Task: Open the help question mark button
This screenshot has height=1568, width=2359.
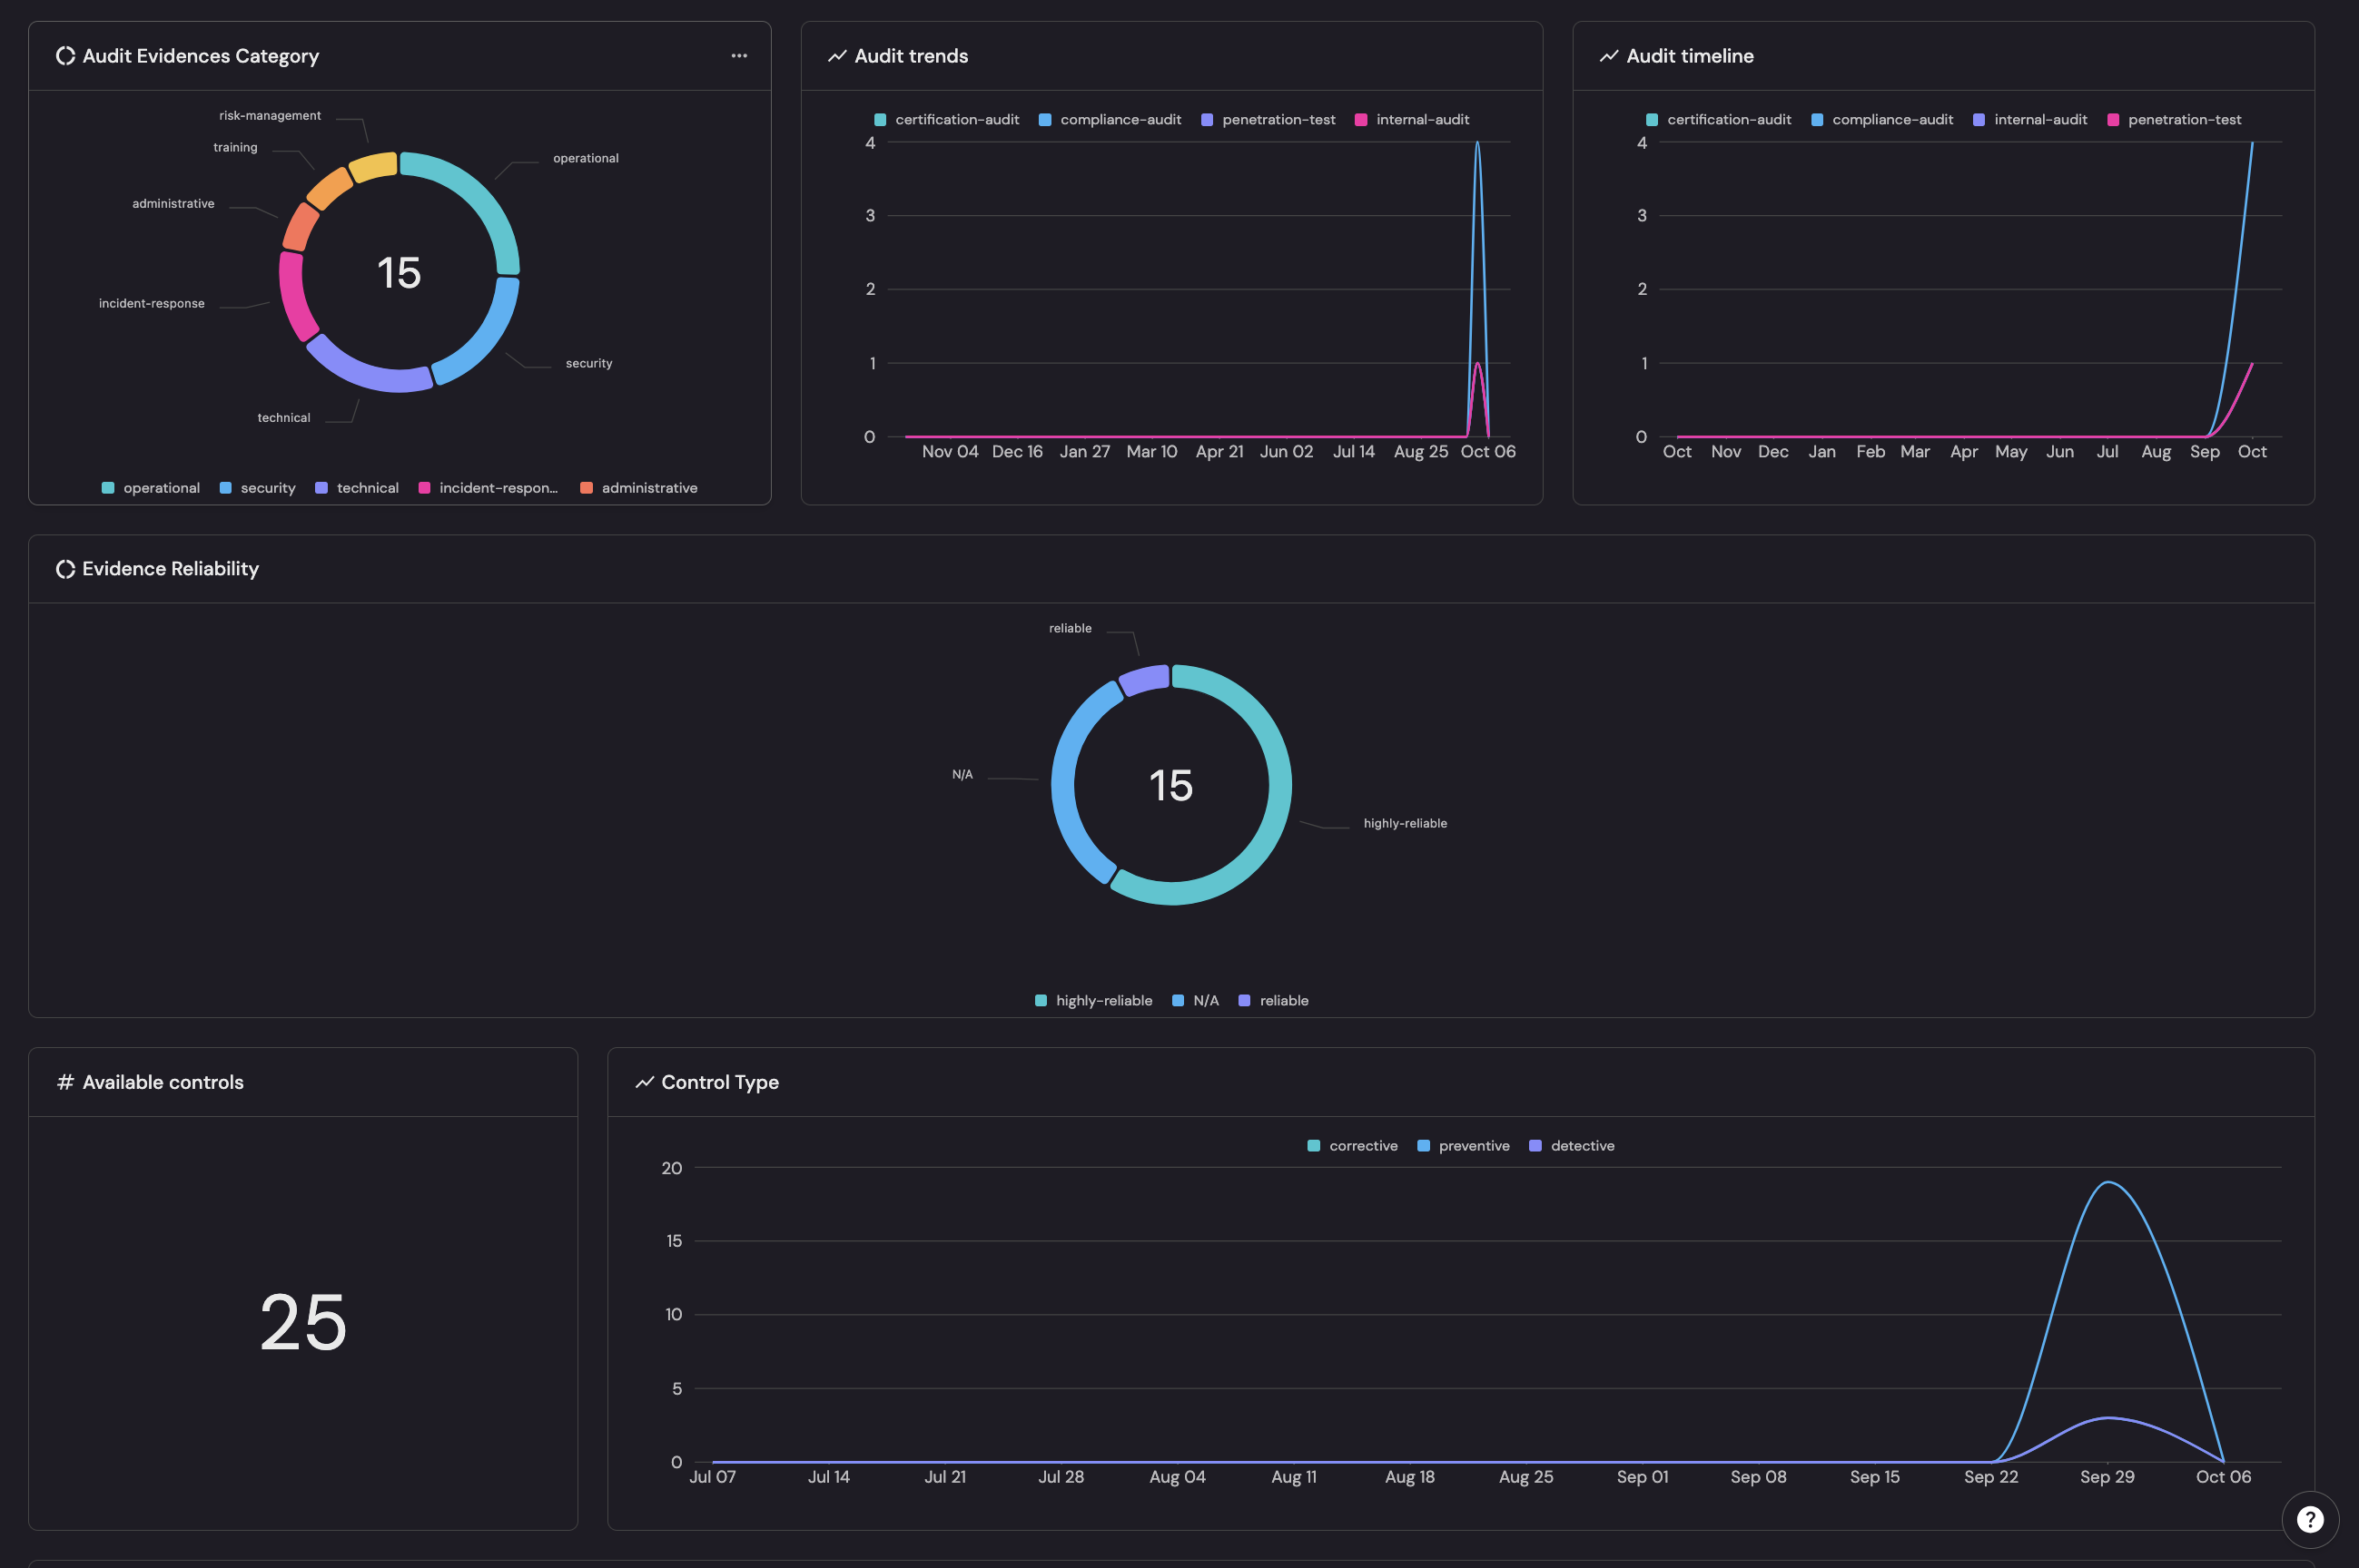Action: [x=2311, y=1519]
